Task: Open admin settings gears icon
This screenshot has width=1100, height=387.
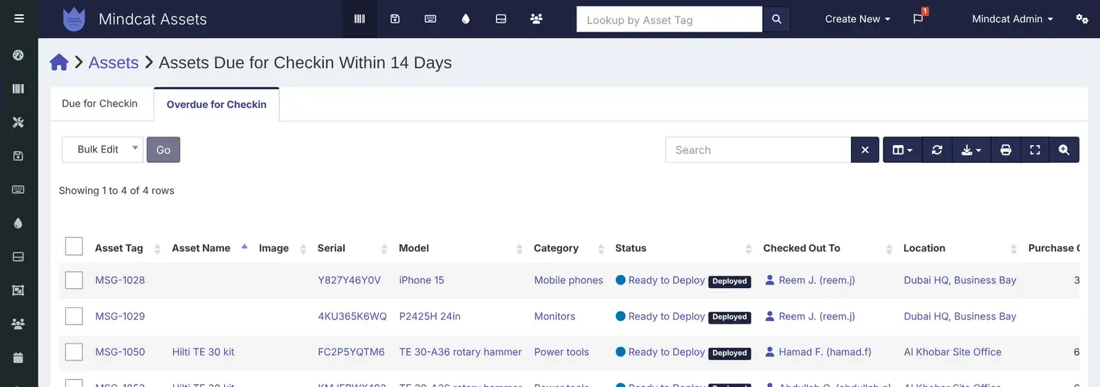Action: [1082, 19]
